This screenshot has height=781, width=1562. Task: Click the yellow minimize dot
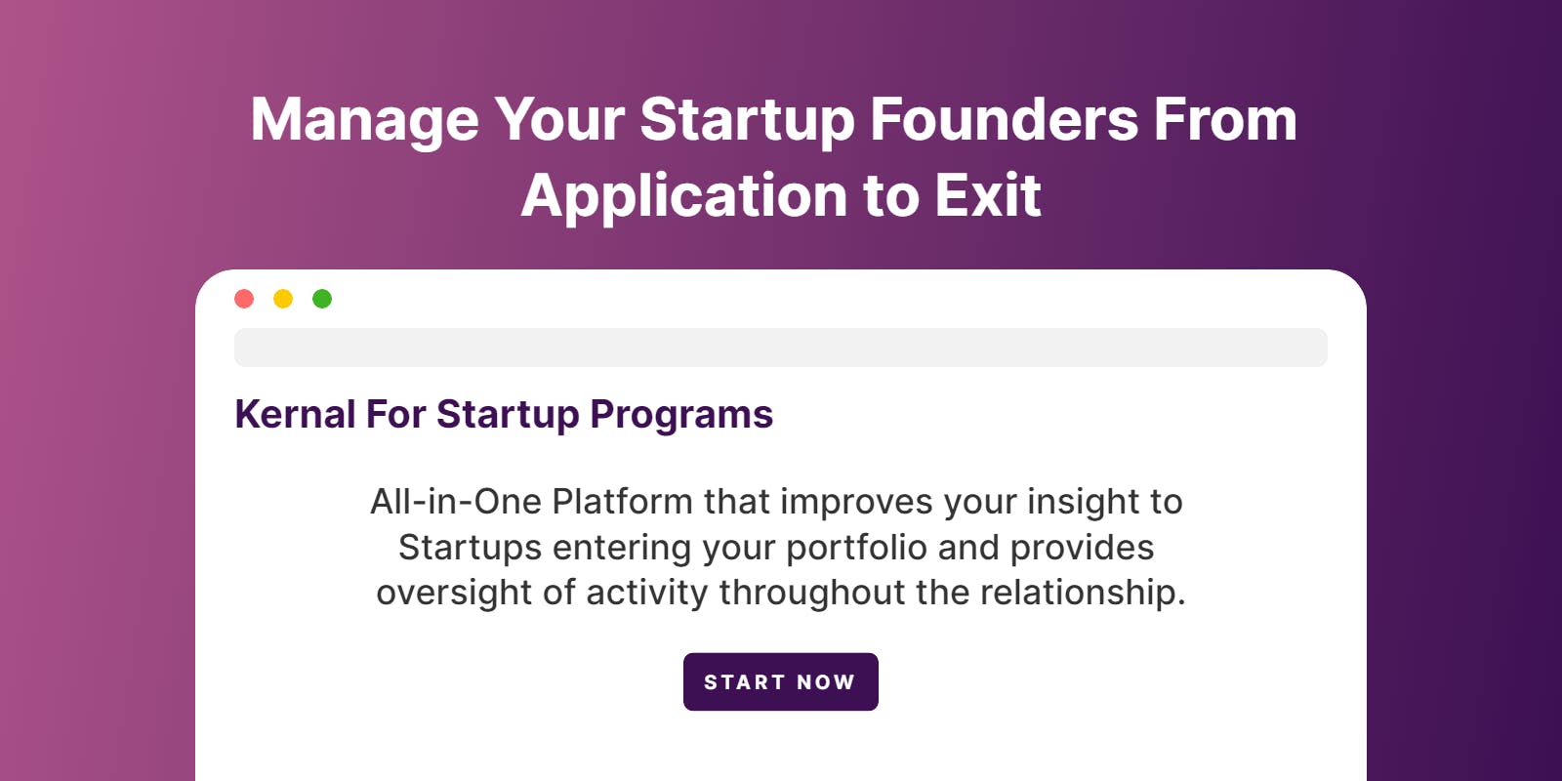pos(283,299)
